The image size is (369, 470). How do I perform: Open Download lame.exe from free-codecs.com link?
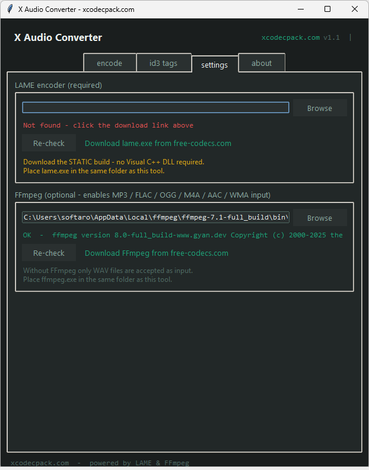coord(158,143)
